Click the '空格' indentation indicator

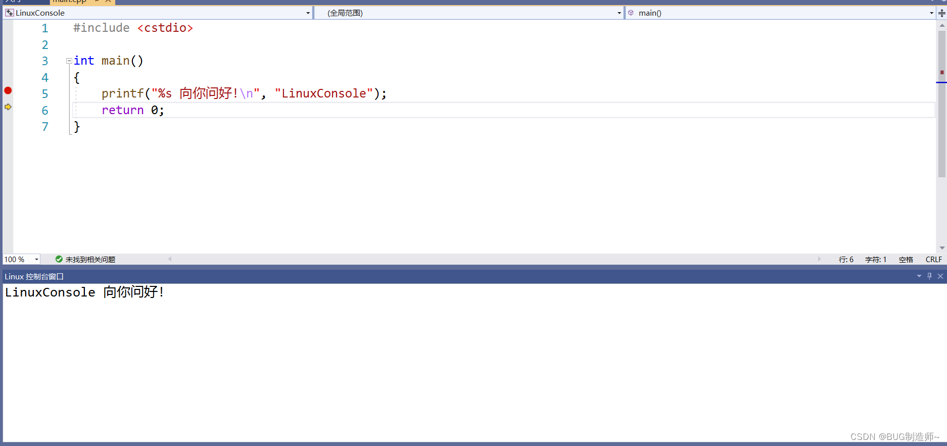pos(906,260)
